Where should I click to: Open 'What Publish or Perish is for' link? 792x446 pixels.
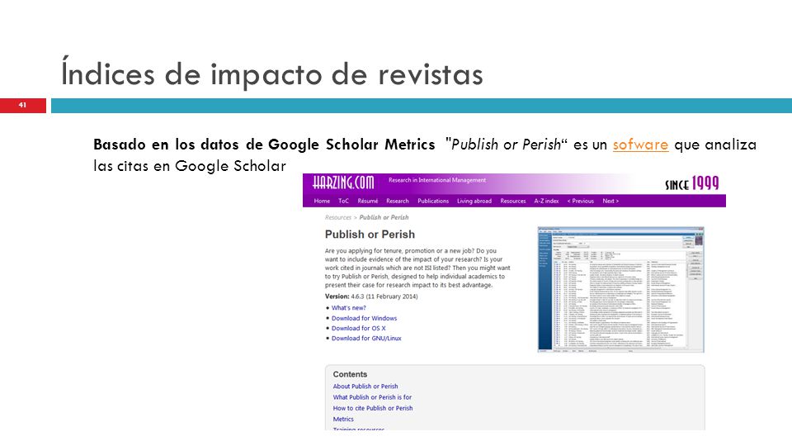coord(372,397)
